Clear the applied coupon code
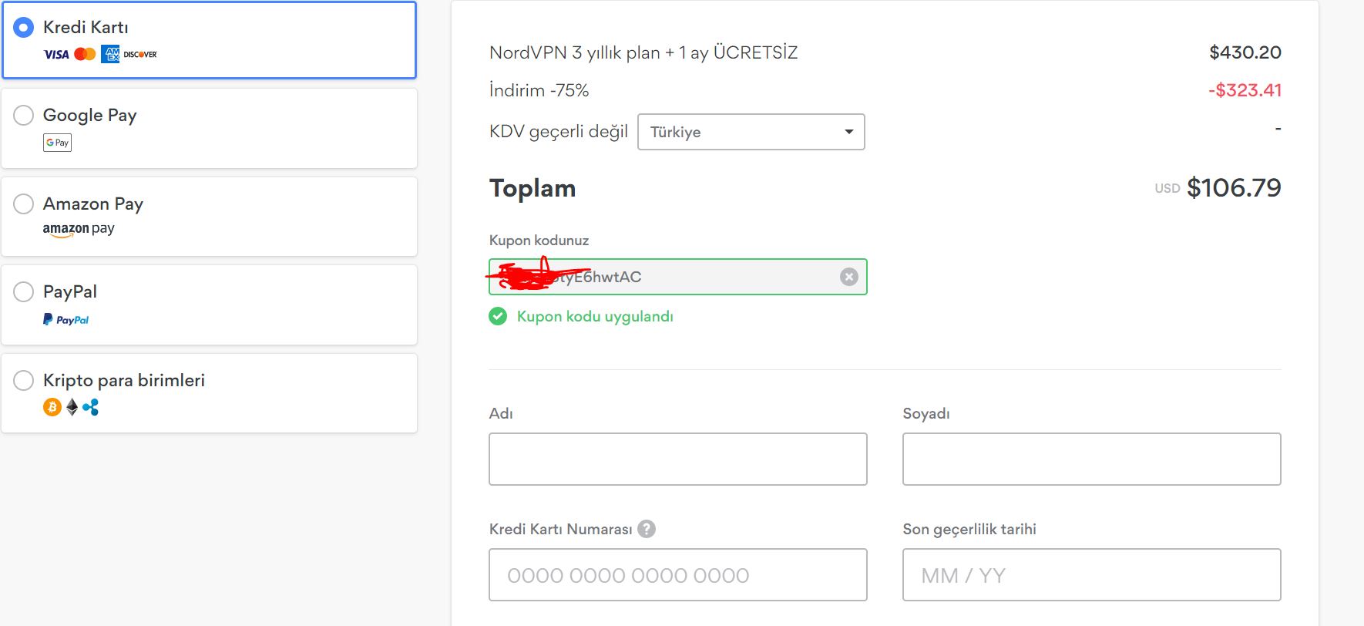Screen dimensions: 1364x626 tap(848, 277)
